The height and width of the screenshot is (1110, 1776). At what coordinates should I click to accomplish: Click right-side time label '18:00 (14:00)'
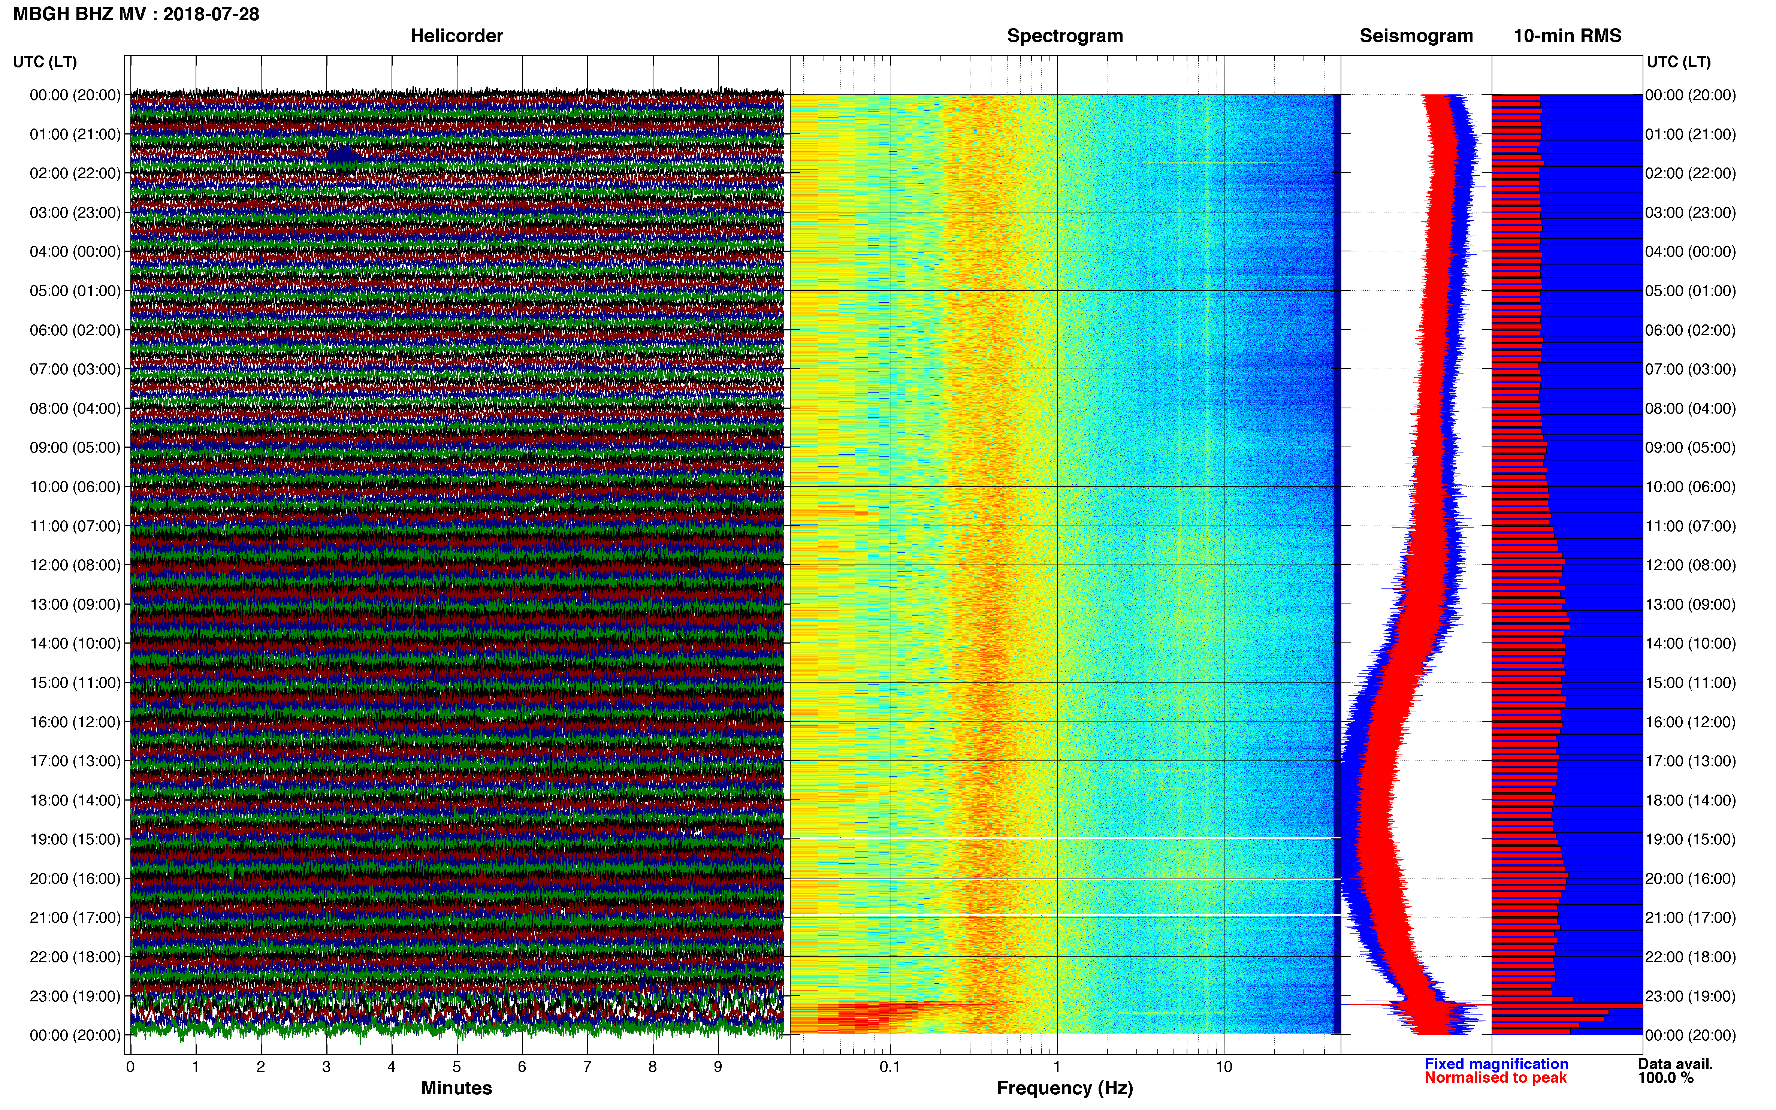tap(1691, 800)
